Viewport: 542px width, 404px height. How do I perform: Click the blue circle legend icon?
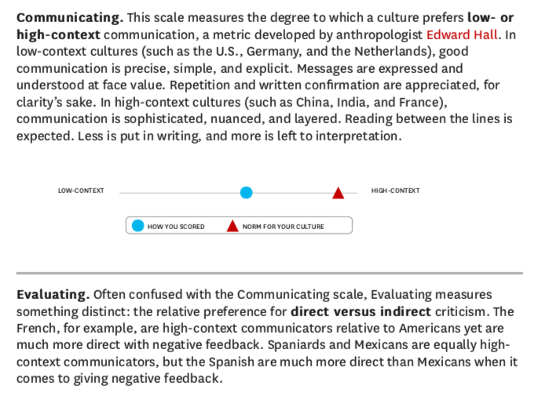137,225
